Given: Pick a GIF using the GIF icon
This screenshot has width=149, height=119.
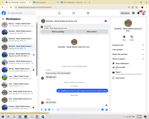Looking at the screenshot, I should (53, 109).
